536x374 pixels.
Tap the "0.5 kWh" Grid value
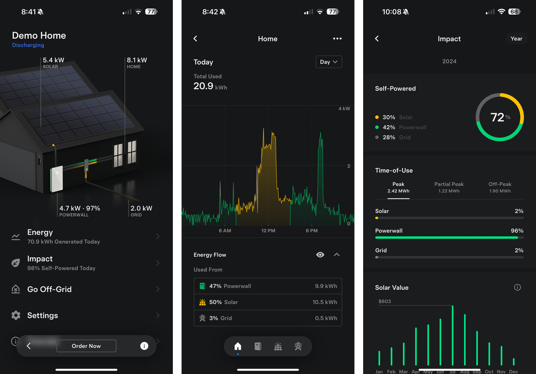pyautogui.click(x=326, y=318)
